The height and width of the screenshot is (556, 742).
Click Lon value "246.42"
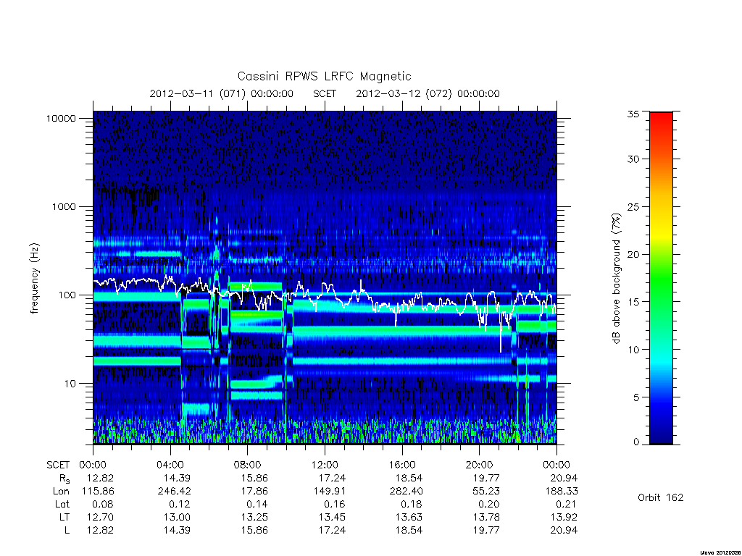coord(175,492)
